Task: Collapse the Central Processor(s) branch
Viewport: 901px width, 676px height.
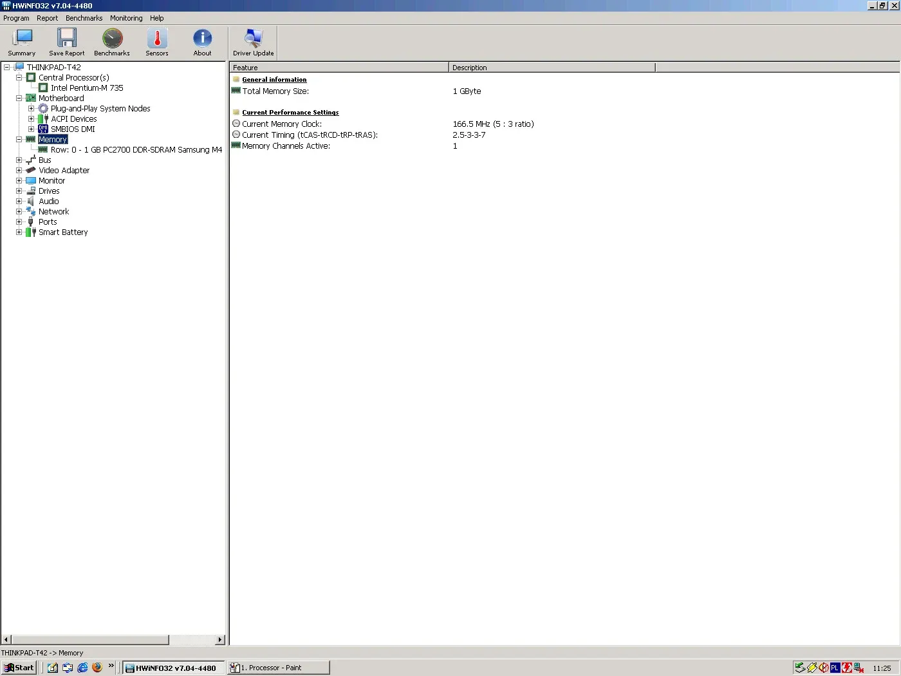Action: point(19,77)
